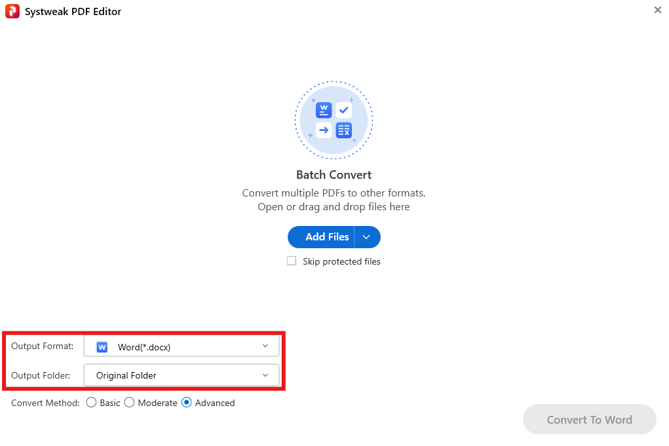Click the Original Folder selection text
This screenshot has width=669, height=446.
126,375
